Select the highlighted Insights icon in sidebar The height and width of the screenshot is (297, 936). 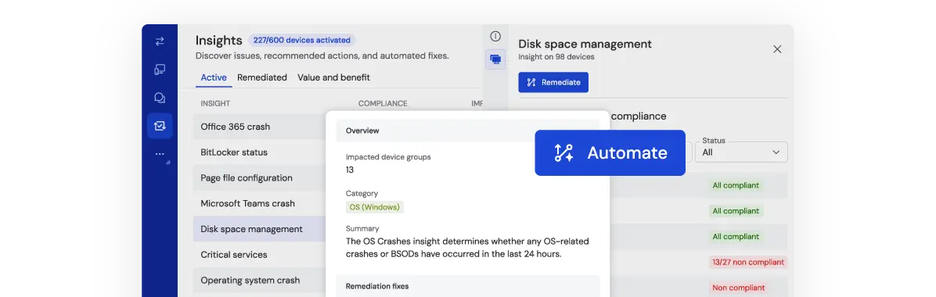160,126
